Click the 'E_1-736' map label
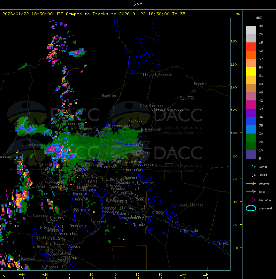Screen dimensions: 276x279 (187, 98)
